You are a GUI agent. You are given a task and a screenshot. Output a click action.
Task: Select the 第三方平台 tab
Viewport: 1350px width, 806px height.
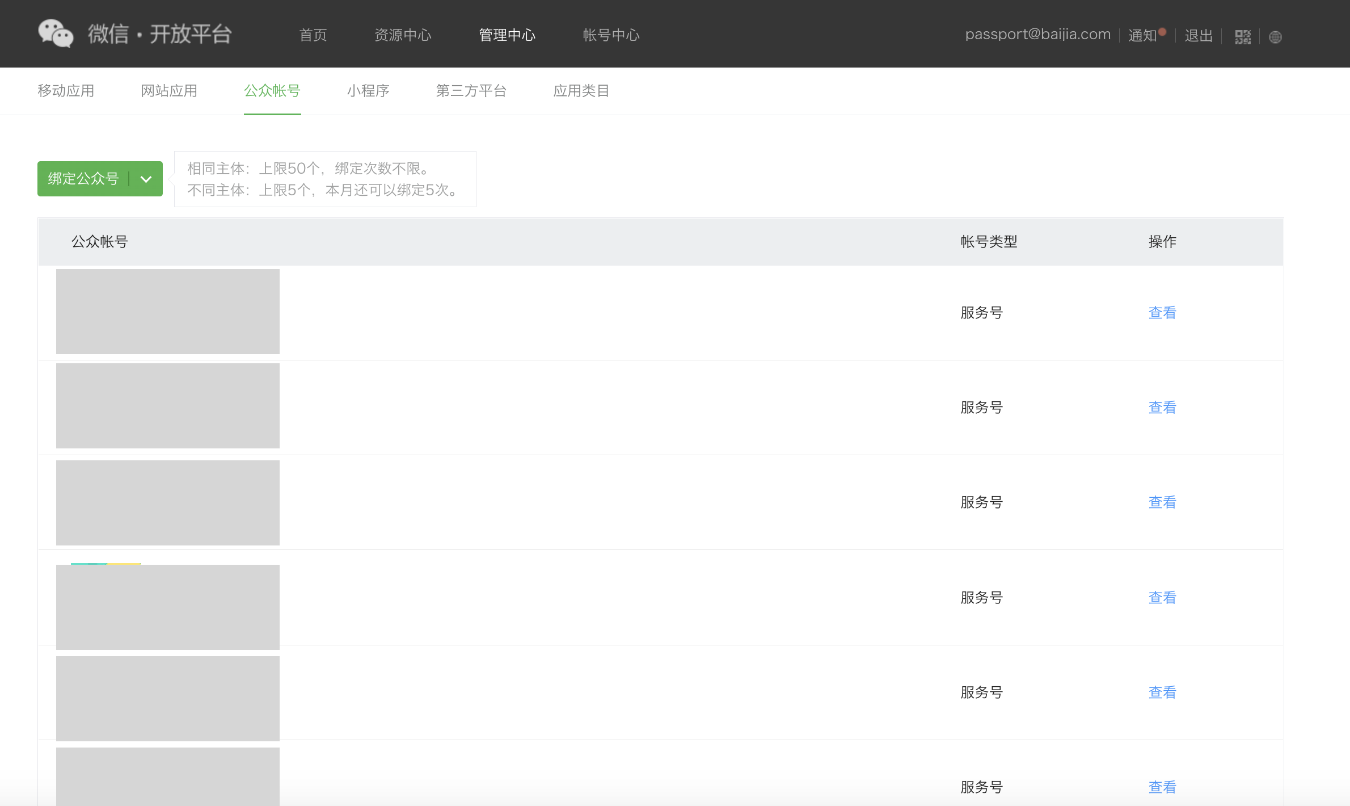click(x=471, y=91)
